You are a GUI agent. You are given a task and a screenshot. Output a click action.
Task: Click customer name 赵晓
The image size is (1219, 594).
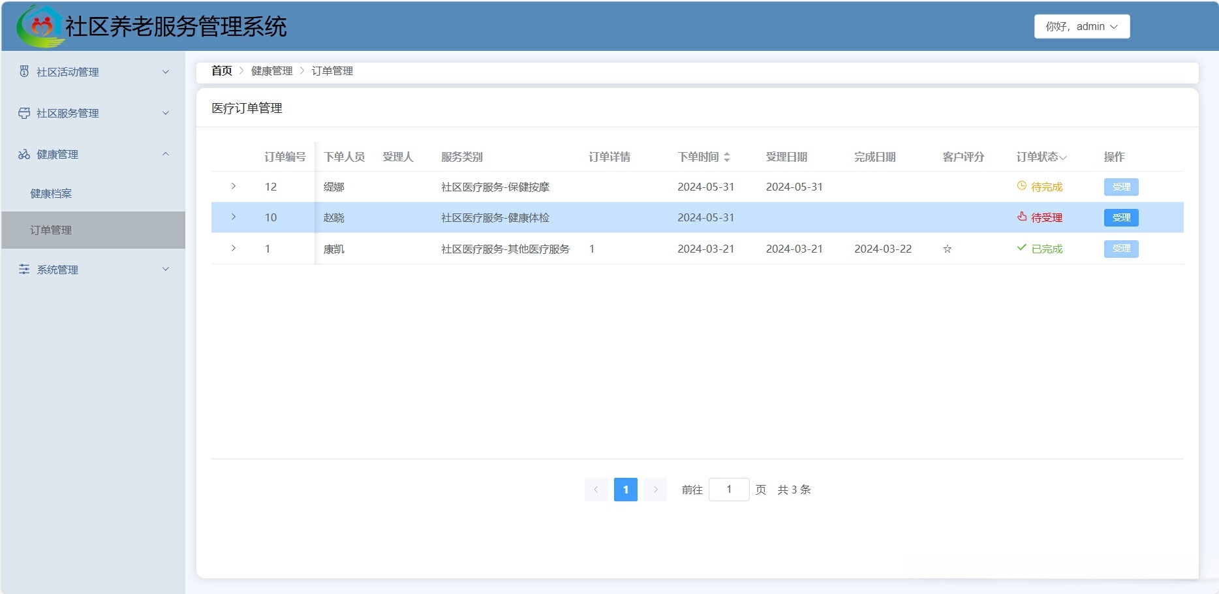tap(334, 217)
